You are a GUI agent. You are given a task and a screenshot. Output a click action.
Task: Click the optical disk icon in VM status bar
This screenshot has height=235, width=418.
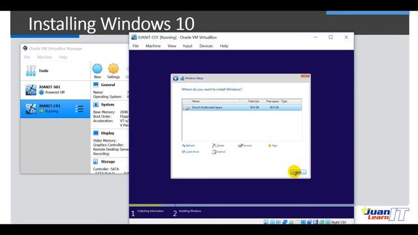[272, 222]
